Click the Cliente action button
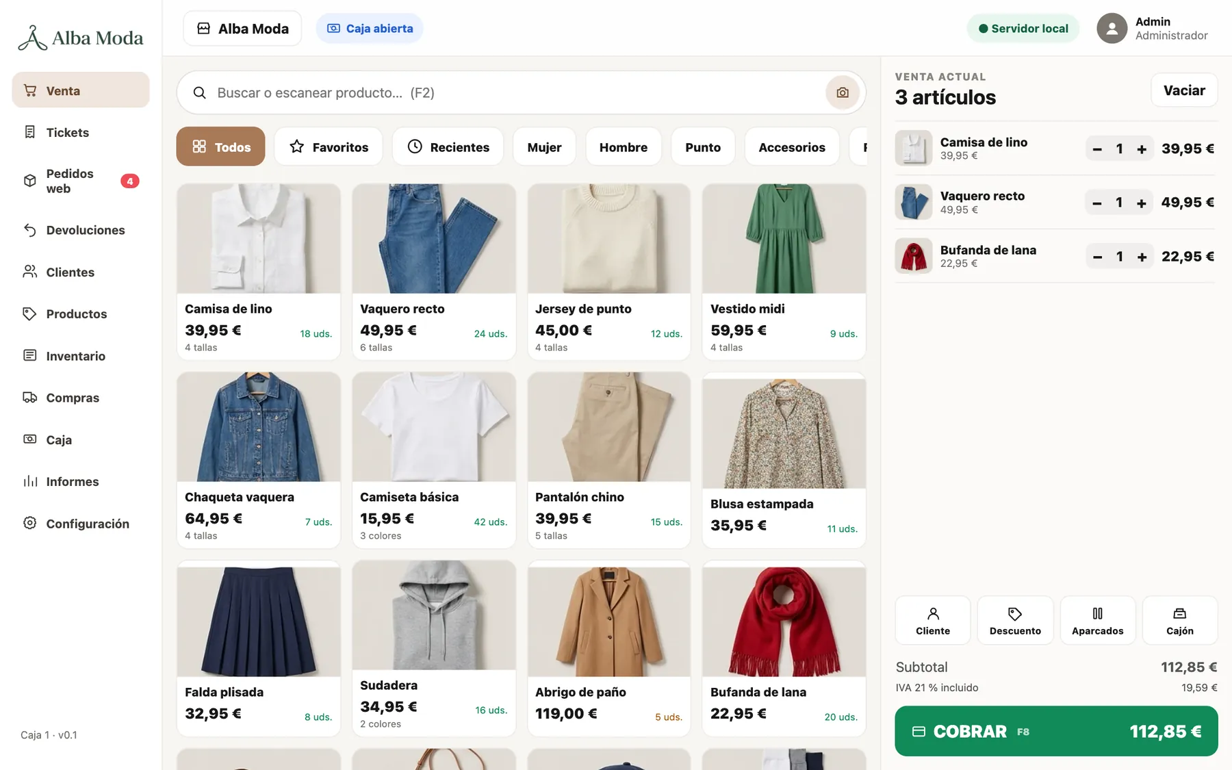The image size is (1232, 770). click(933, 620)
